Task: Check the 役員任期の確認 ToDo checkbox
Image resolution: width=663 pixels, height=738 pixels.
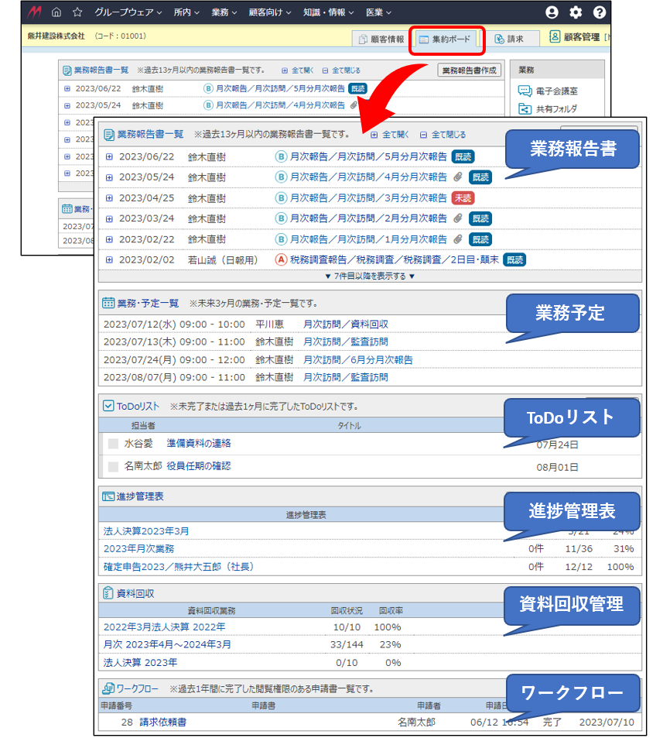Action: [113, 466]
